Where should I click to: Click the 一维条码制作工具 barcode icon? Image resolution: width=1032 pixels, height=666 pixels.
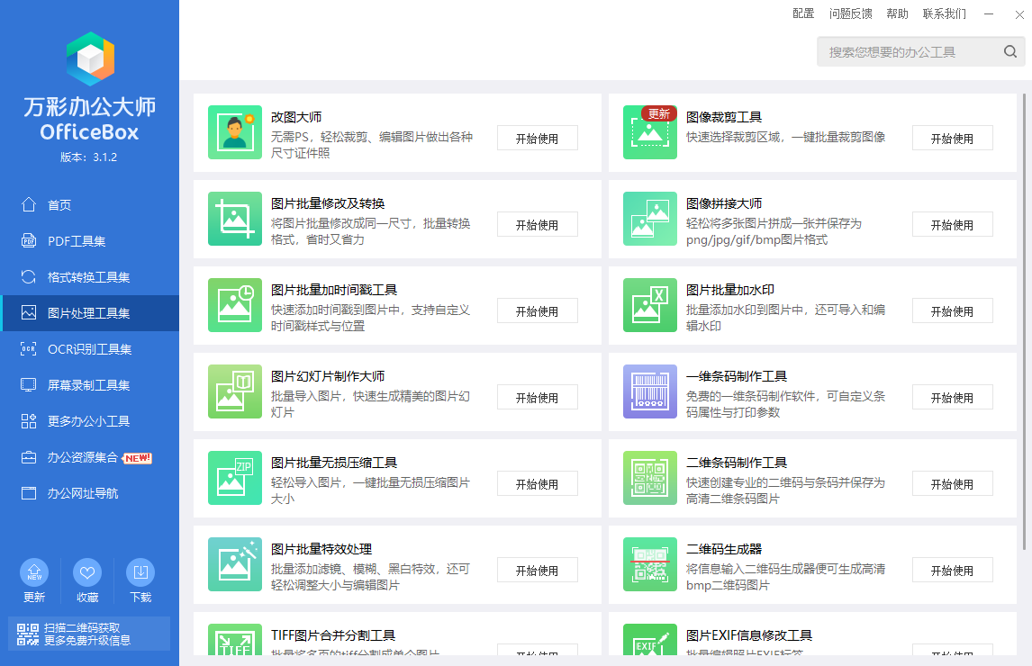click(x=650, y=391)
